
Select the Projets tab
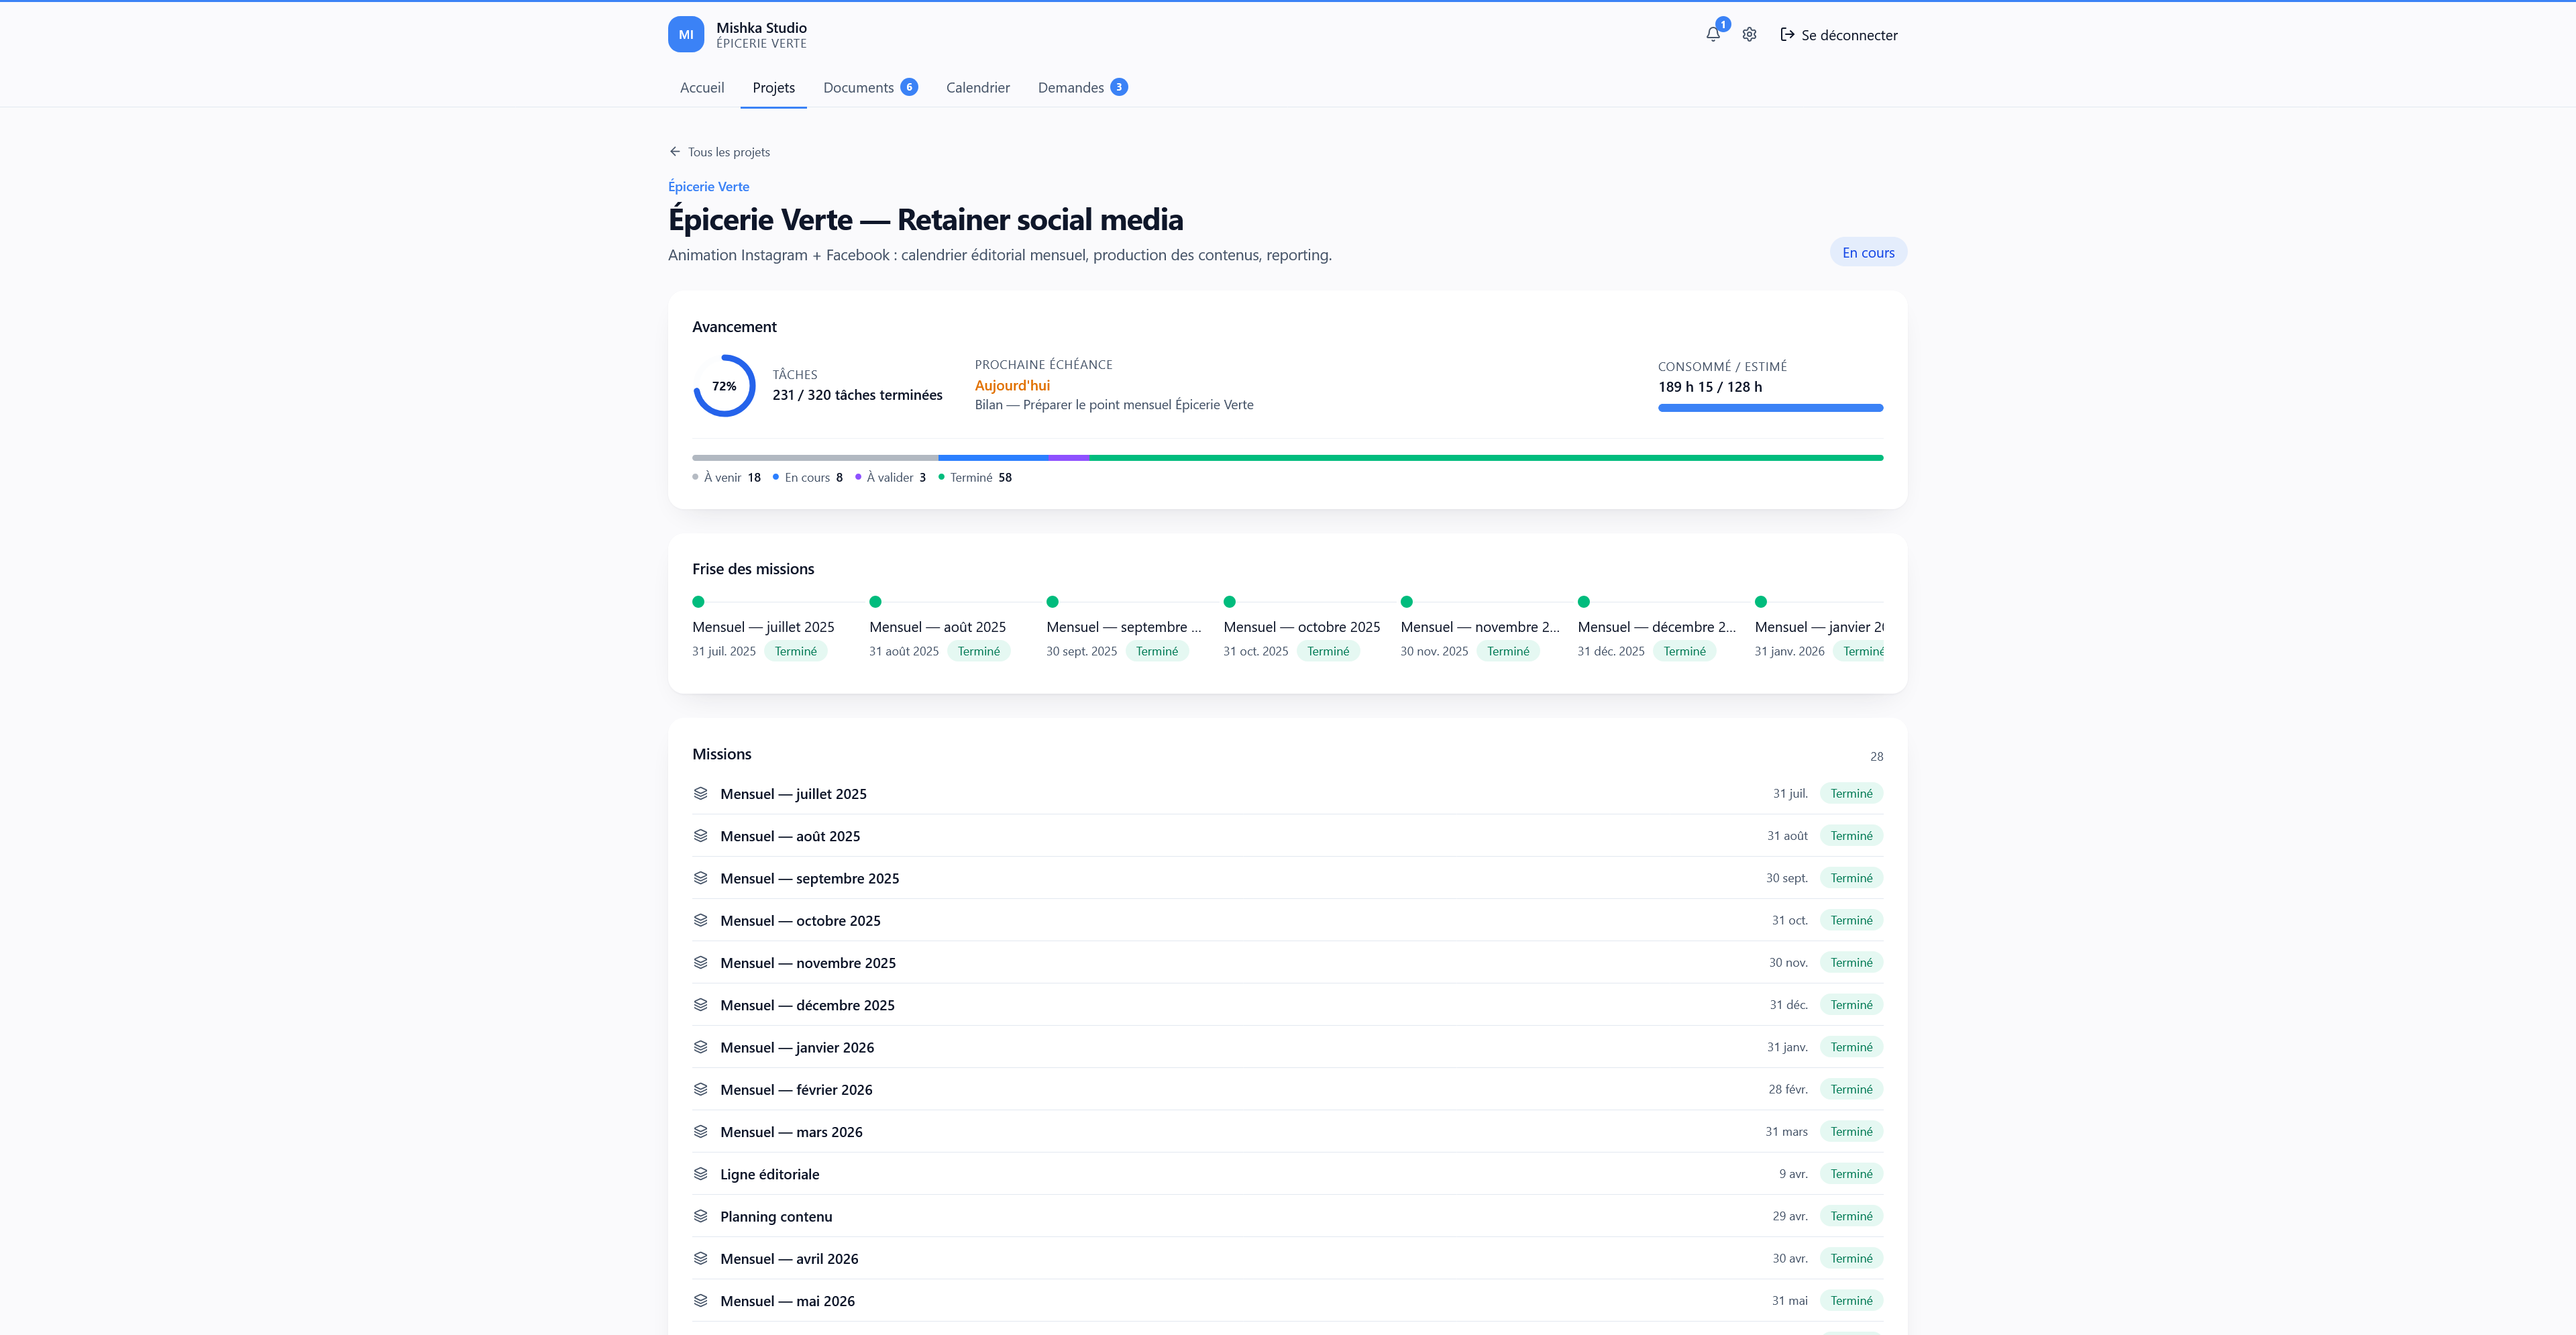[774, 88]
